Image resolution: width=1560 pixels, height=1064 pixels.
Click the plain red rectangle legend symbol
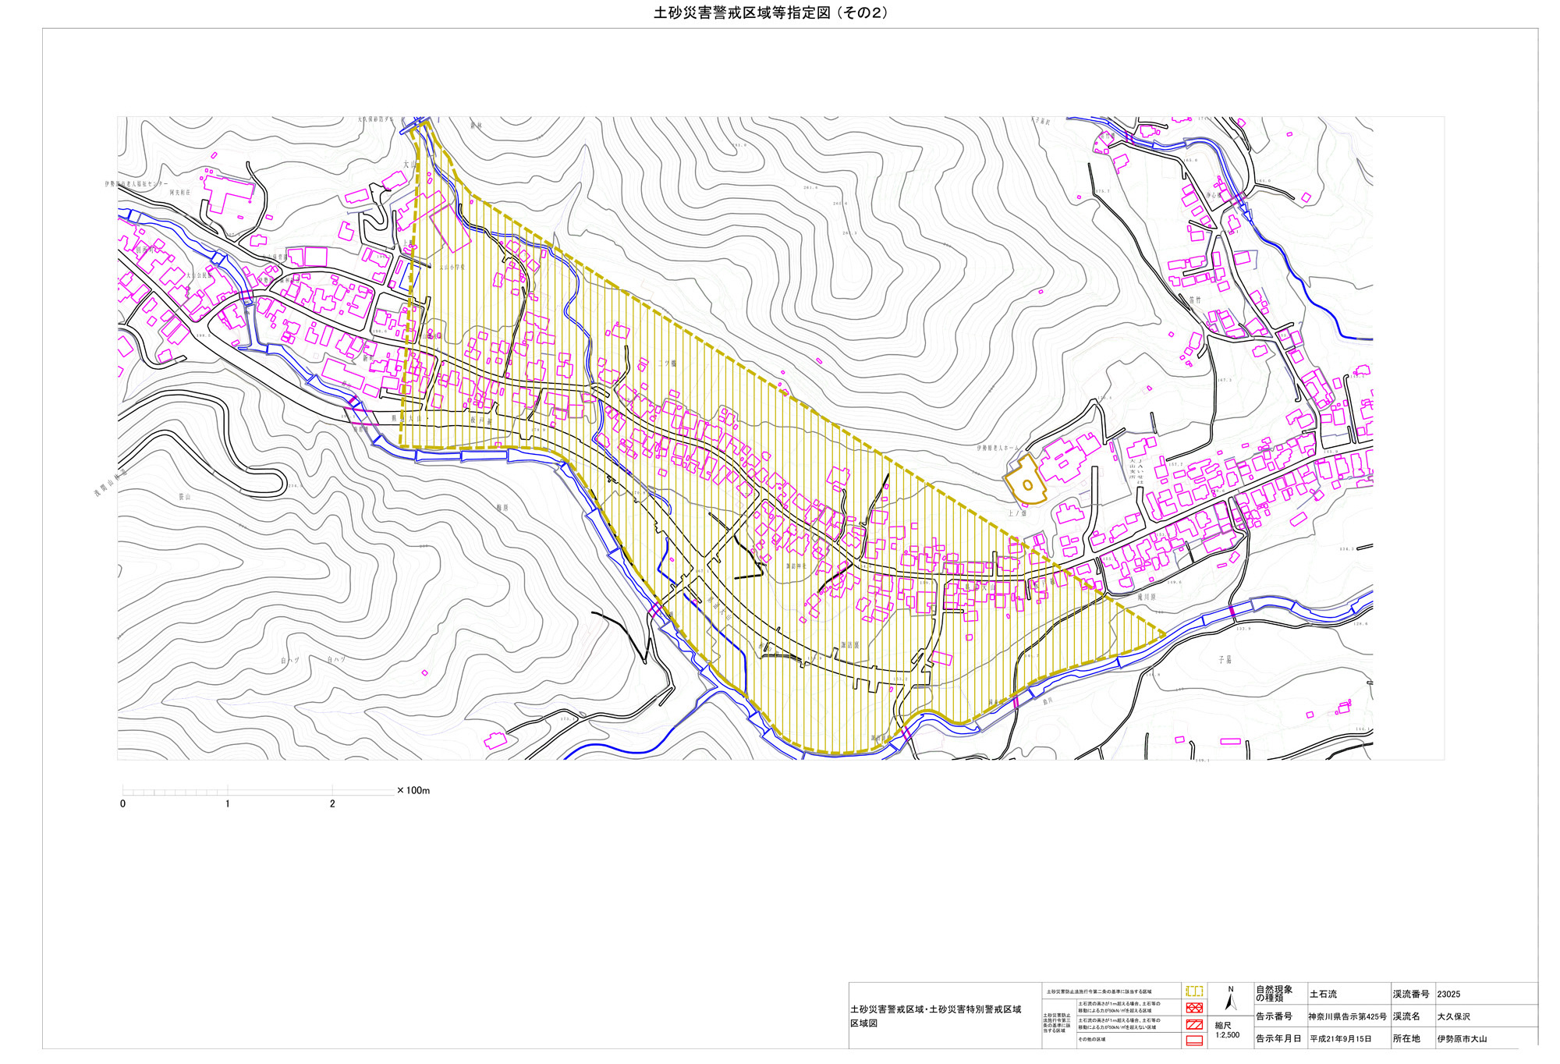click(1193, 1040)
